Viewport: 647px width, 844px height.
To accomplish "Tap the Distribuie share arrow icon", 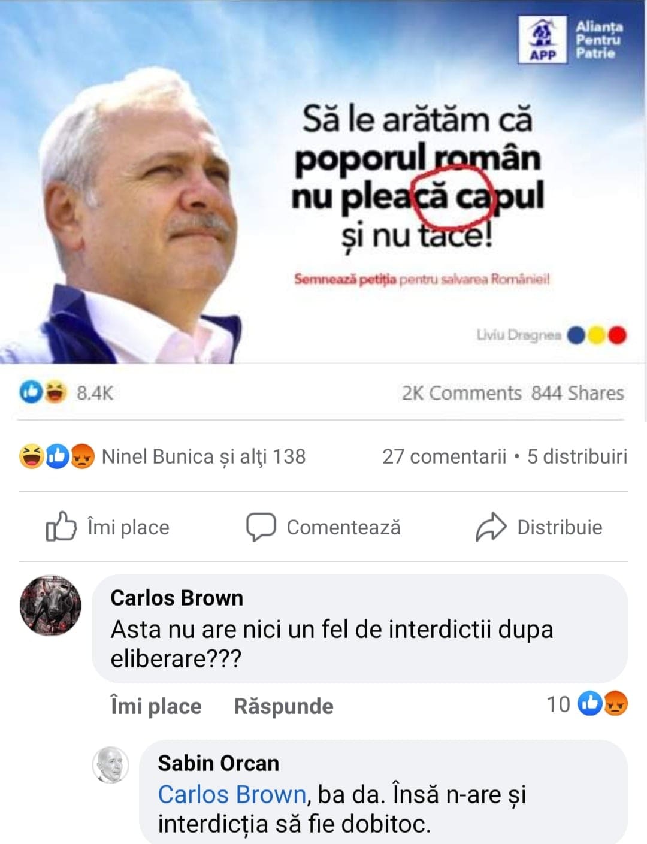I will click(x=491, y=527).
